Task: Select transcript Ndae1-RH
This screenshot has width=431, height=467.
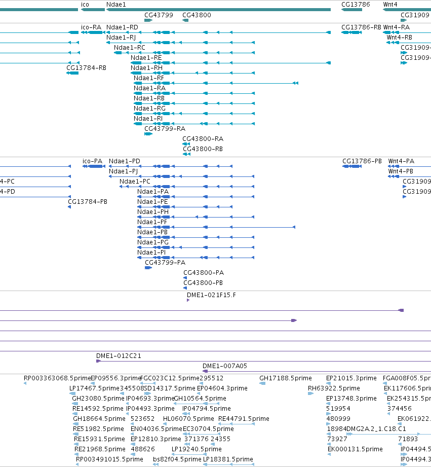Action: point(147,68)
